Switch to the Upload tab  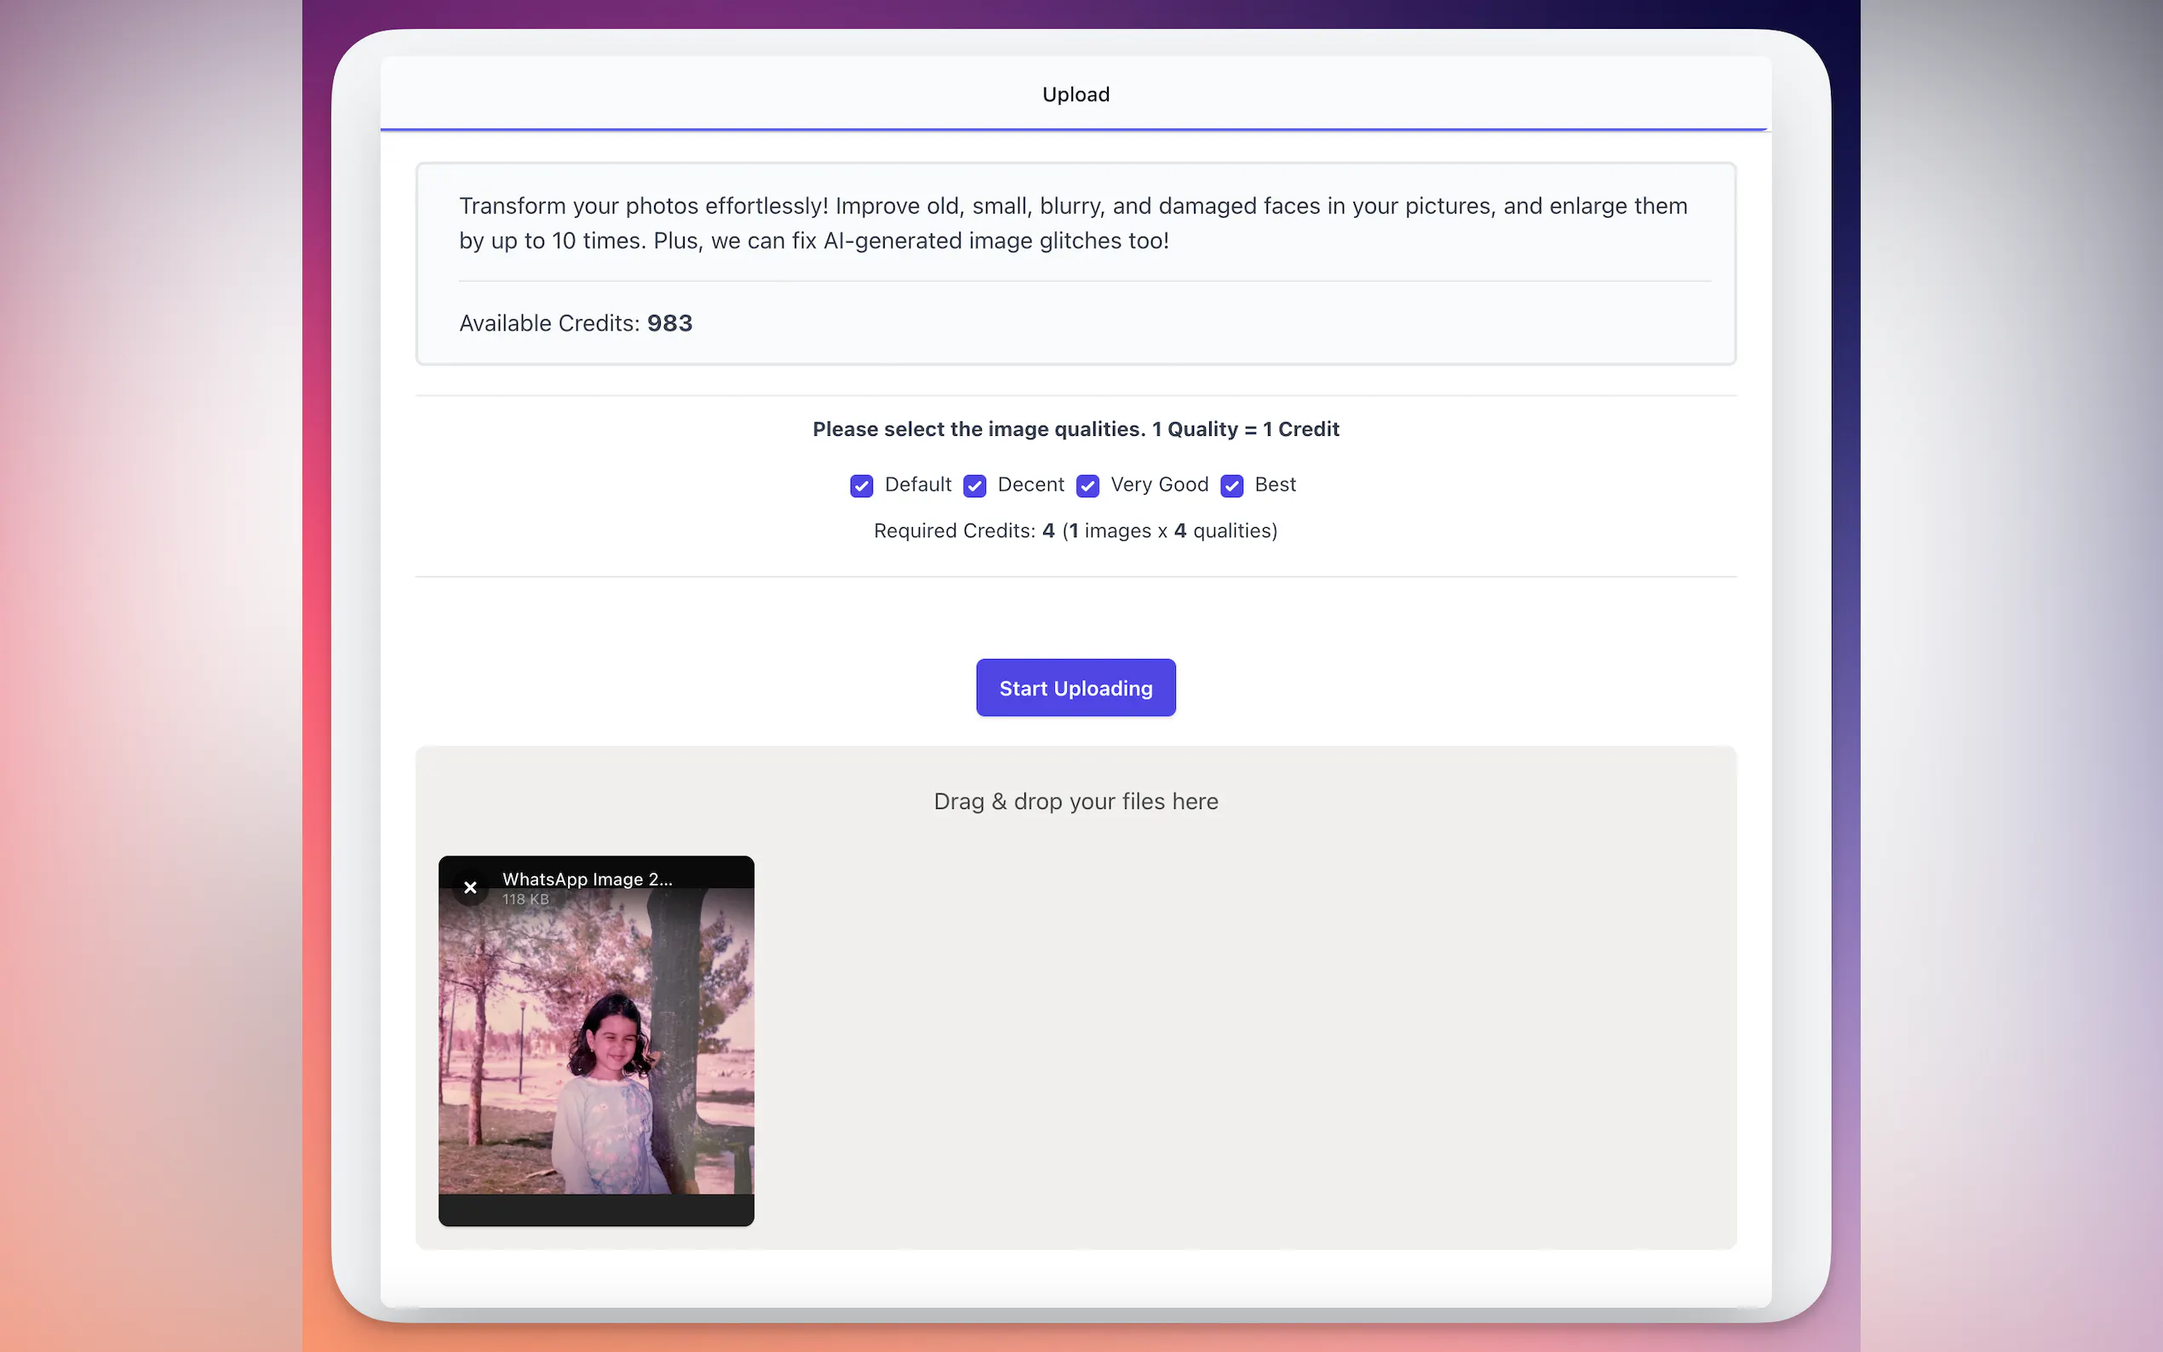(1075, 94)
